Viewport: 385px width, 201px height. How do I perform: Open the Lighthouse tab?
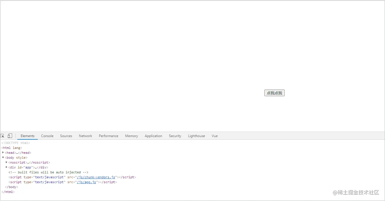click(x=197, y=136)
